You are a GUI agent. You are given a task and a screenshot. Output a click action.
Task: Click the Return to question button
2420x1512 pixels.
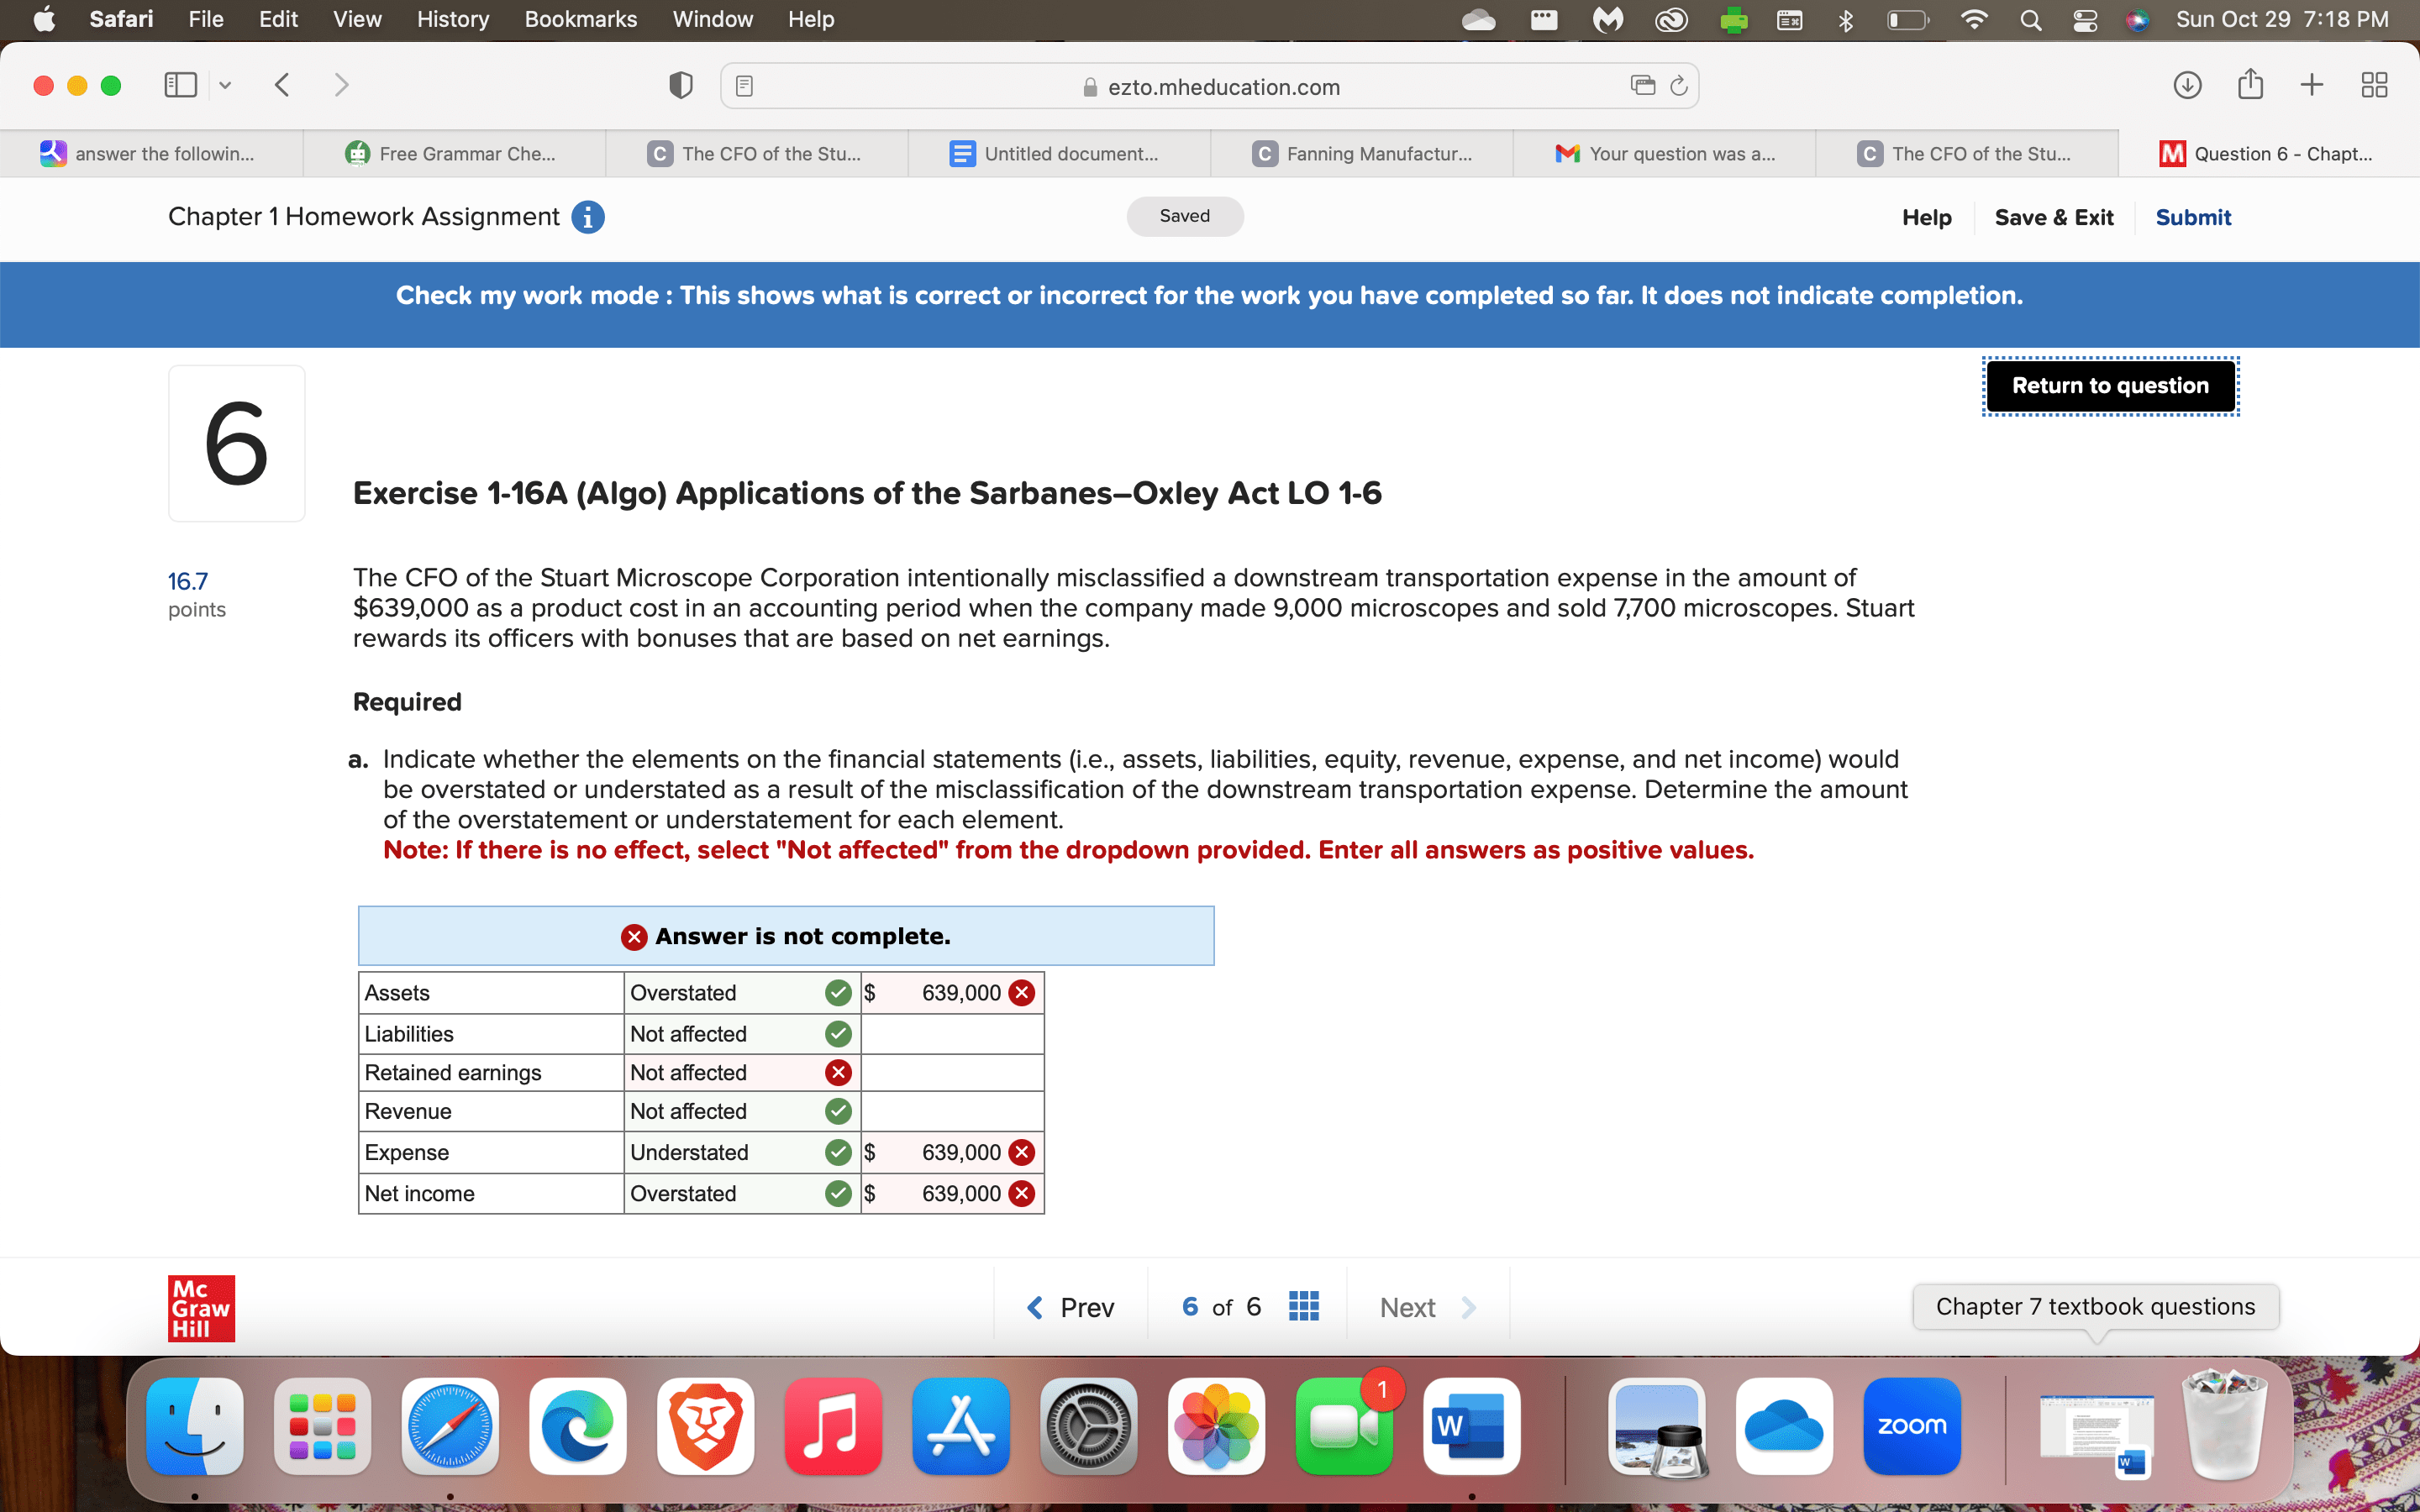[2110, 386]
